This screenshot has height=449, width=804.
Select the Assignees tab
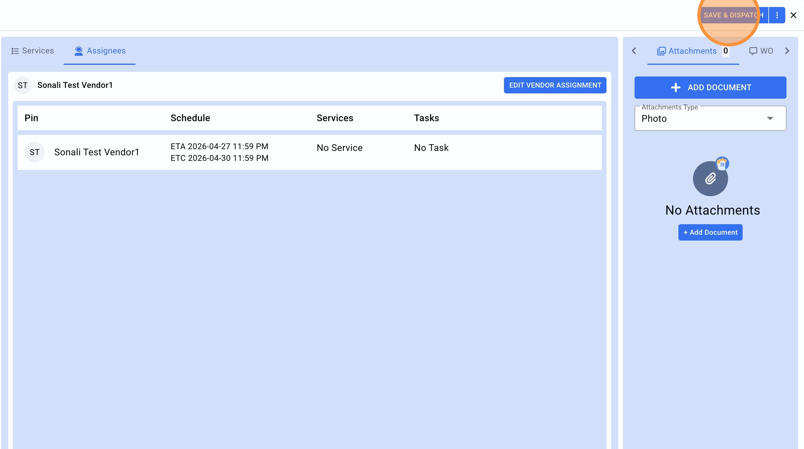(x=100, y=51)
